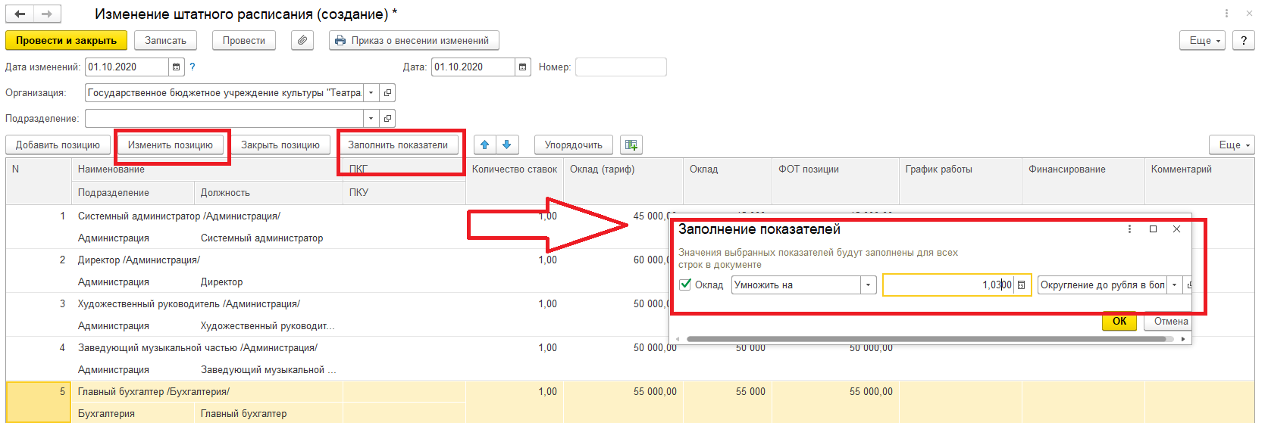Confirm dialog with OK button
Screen dimensions: 1268x423
(1119, 322)
